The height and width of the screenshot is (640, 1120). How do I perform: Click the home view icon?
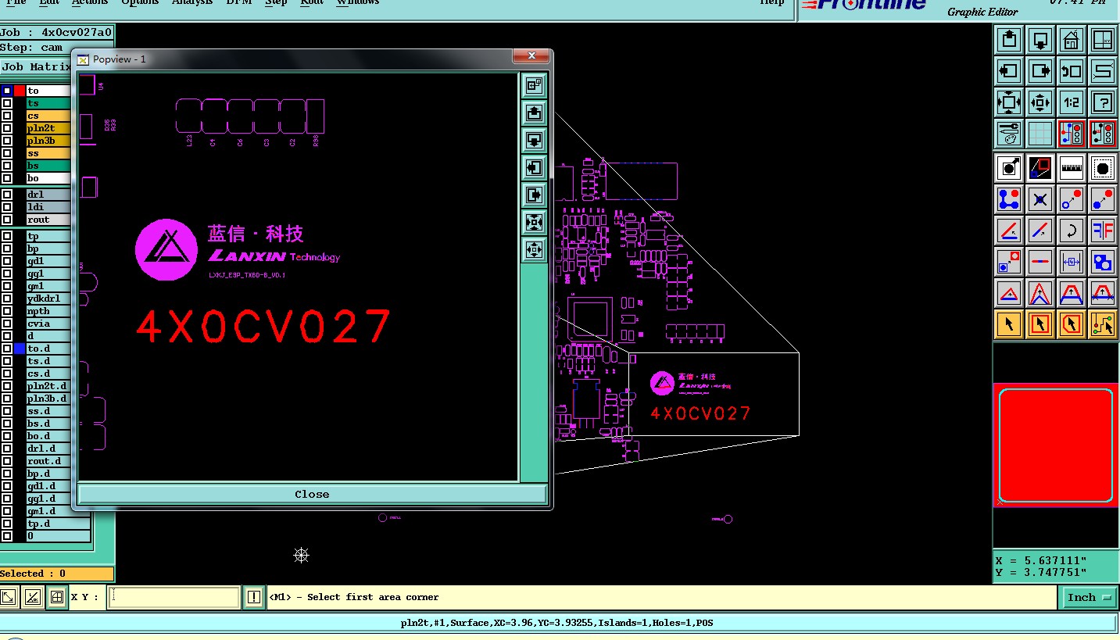click(1072, 40)
